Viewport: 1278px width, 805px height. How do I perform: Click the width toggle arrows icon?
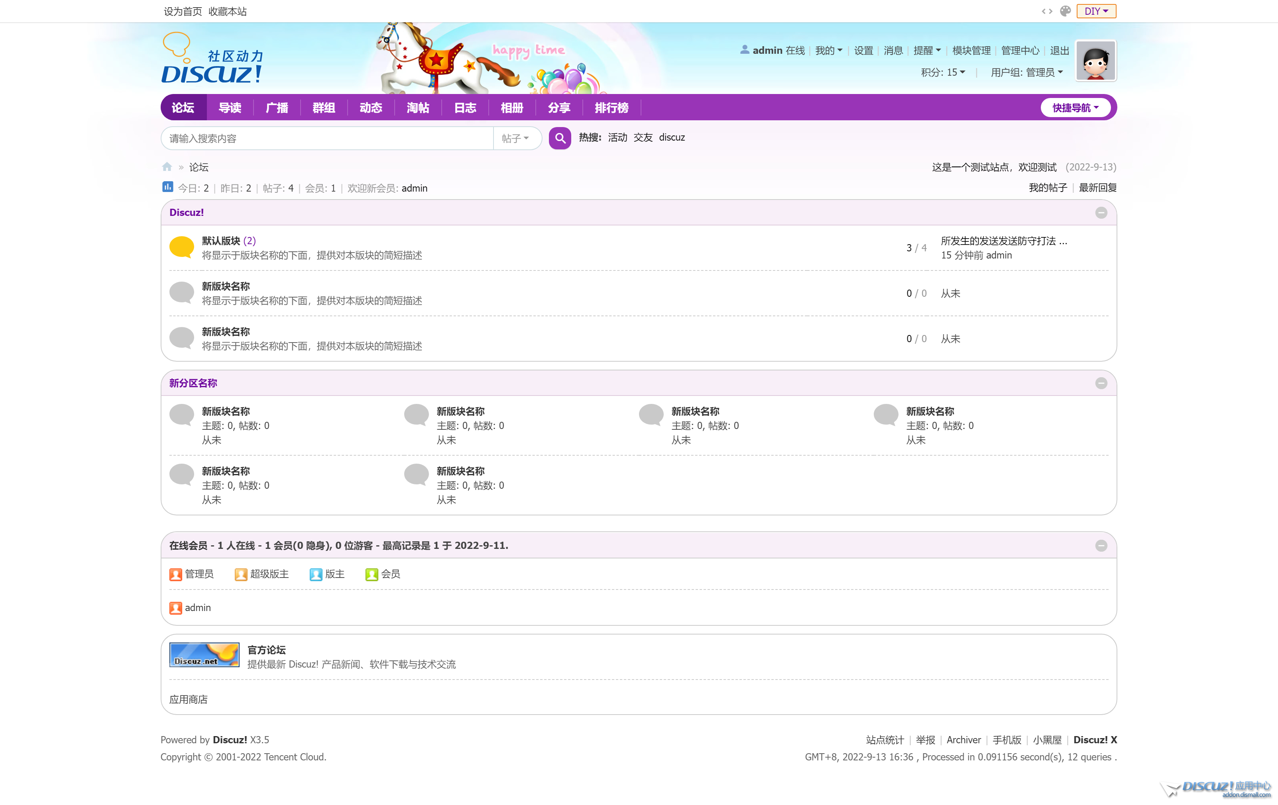[1047, 11]
